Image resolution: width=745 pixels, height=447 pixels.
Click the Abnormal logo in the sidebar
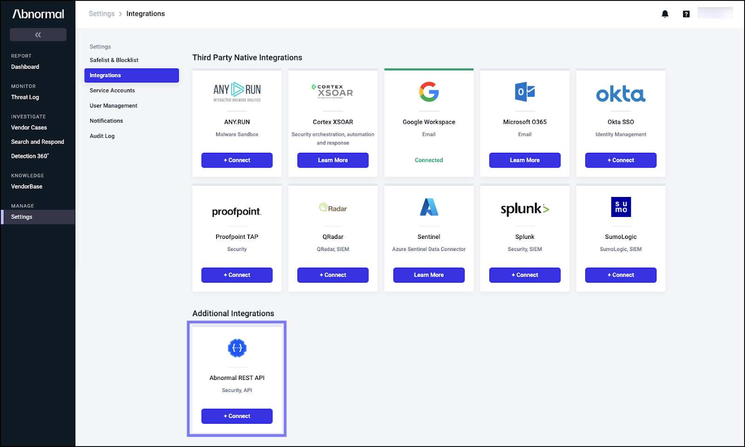tap(38, 14)
